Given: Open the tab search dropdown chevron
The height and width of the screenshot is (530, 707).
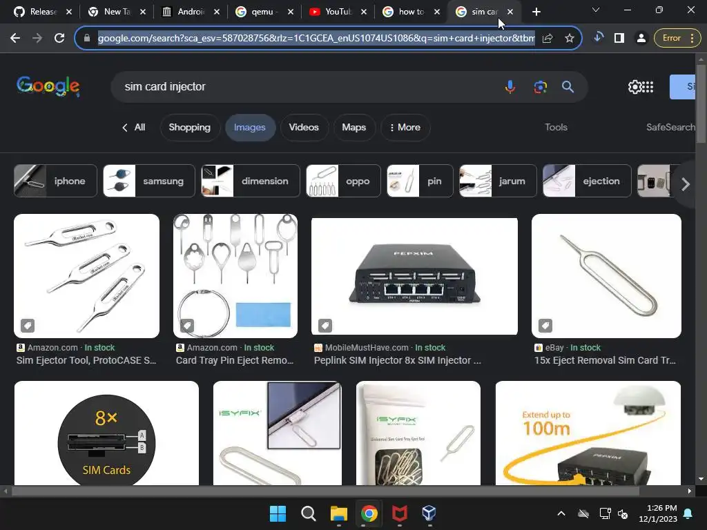Looking at the screenshot, I should click(x=596, y=10).
